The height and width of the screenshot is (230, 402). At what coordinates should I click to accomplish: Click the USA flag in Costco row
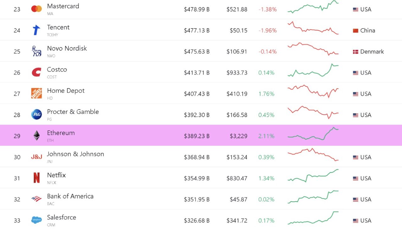tap(356, 73)
